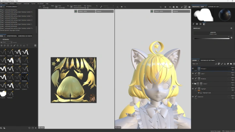This screenshot has width=235, height=132.
Task: Click the green display icon in 3D view
Action: pyautogui.click(x=152, y=11)
